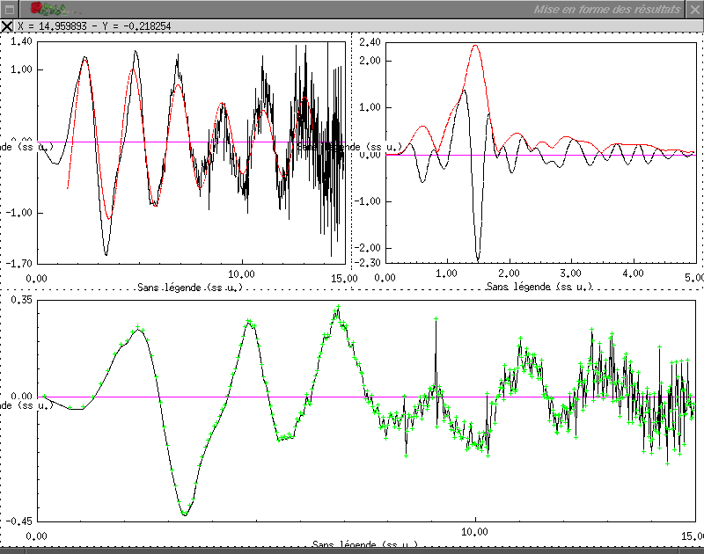Click the '1.40' y-axis tick label
704x554 pixels.
coord(21,41)
